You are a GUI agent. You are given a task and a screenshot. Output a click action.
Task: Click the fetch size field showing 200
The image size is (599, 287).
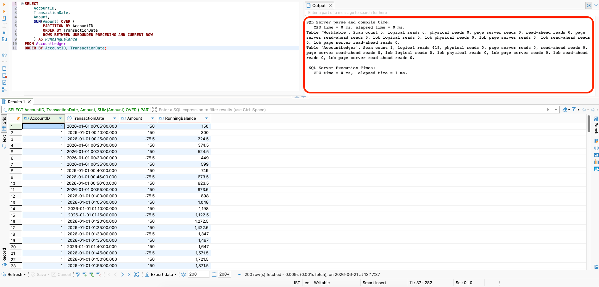(198, 274)
